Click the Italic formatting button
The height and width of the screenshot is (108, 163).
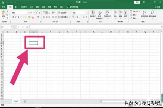pos(16,17)
